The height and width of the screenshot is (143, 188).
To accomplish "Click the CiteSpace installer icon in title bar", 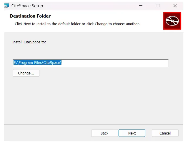I will tap(6, 6).
